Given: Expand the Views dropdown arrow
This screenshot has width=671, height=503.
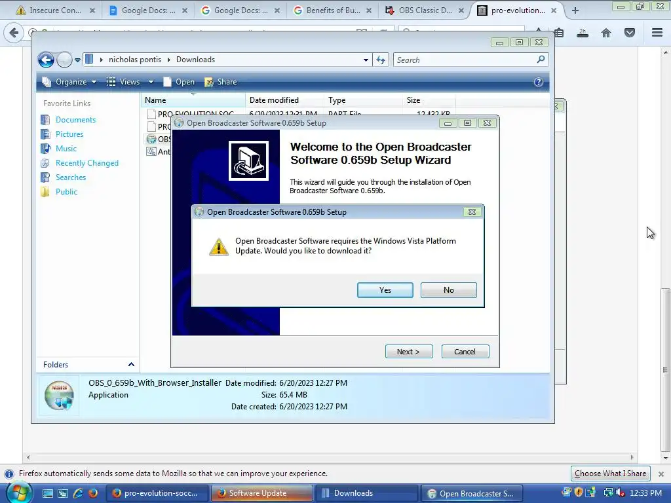Looking at the screenshot, I should coord(151,82).
